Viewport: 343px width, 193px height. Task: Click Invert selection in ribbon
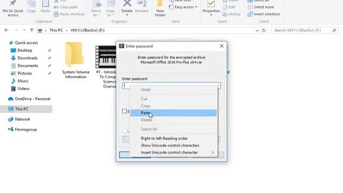(x=264, y=14)
